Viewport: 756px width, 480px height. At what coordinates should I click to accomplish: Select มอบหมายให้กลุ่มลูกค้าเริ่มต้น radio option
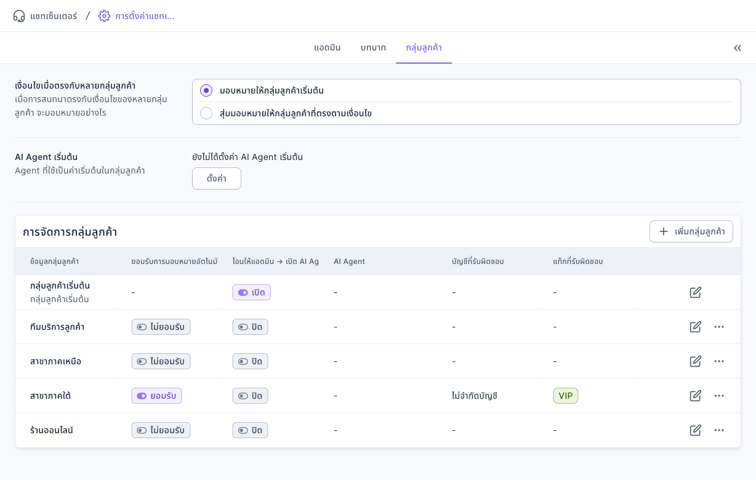click(x=207, y=90)
